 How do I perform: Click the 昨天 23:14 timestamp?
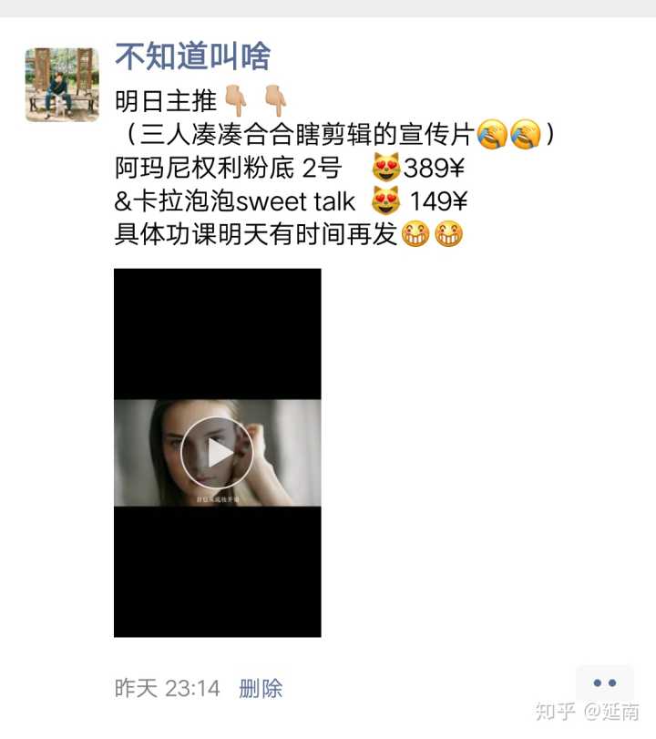point(168,689)
